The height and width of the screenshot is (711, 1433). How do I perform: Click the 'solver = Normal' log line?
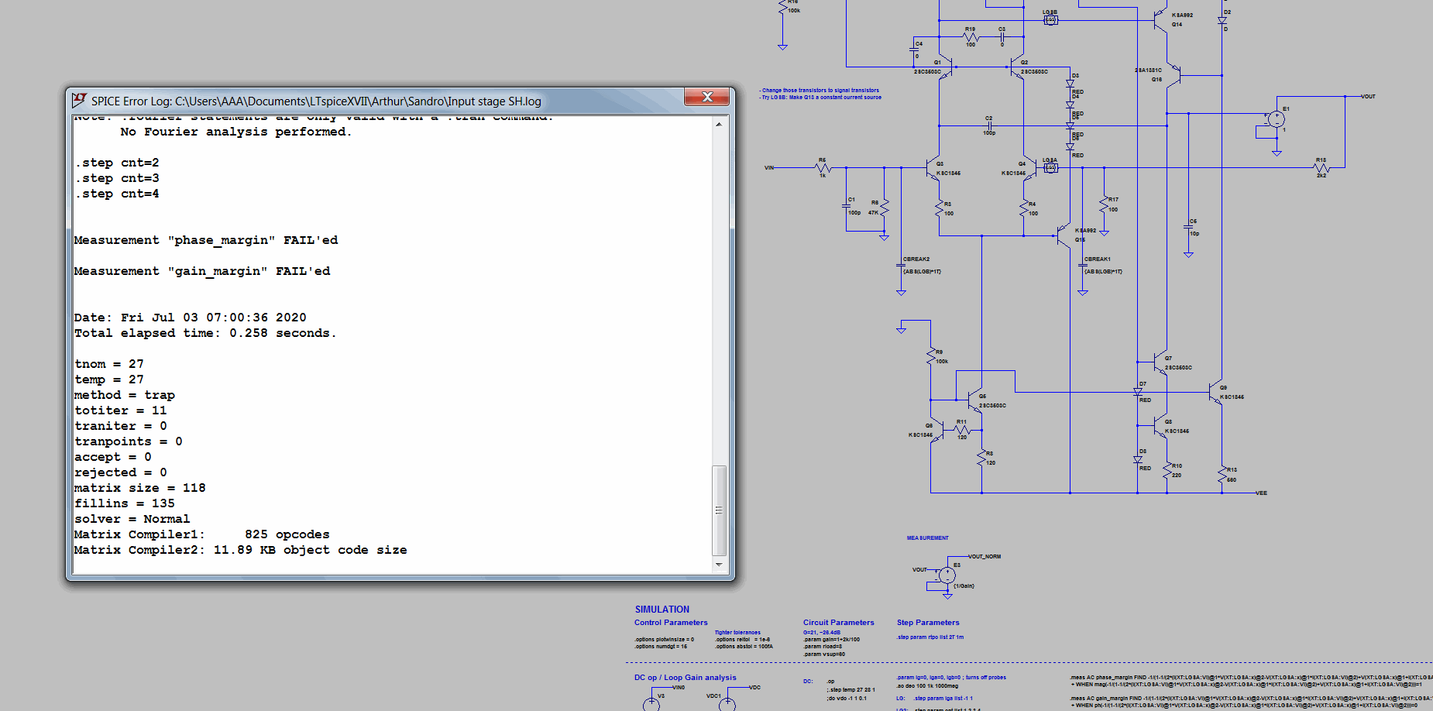coord(132,519)
